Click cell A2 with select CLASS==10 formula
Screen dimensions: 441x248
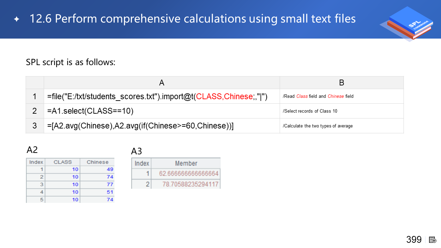[90, 111]
